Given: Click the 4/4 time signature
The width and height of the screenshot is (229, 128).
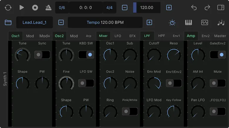Looking at the screenshot, I should [110, 8].
